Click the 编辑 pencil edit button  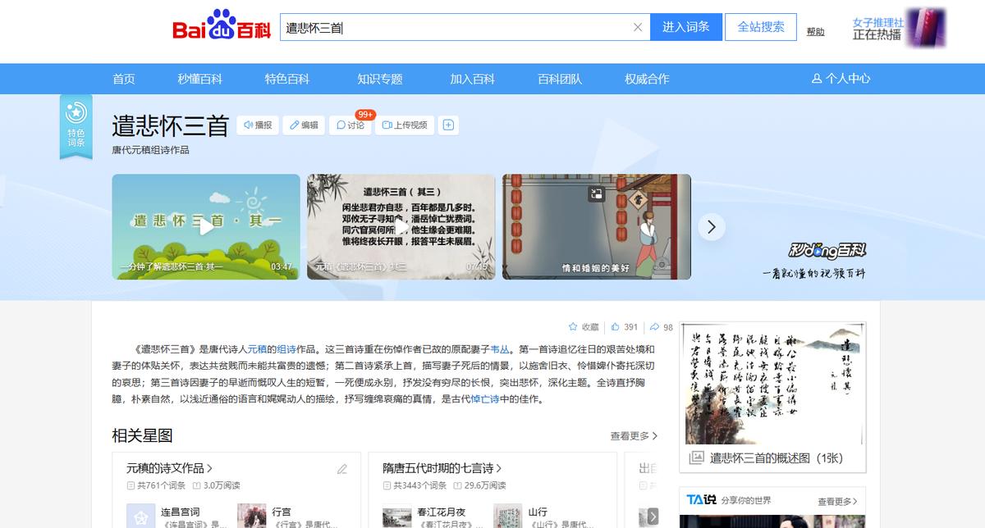click(303, 125)
